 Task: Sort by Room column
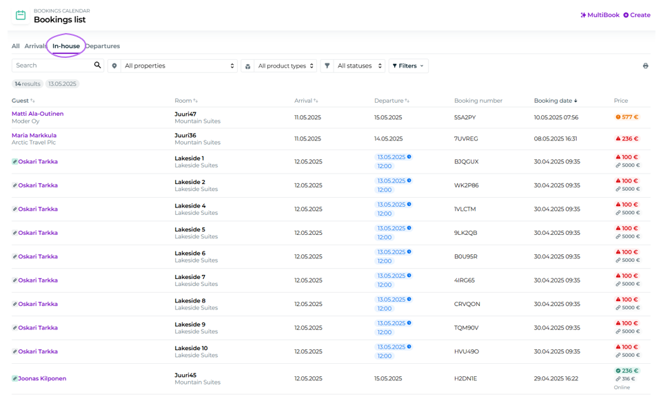(186, 101)
